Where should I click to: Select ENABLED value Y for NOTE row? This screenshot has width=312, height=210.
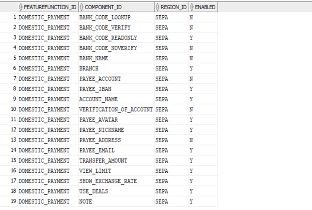[203, 201]
